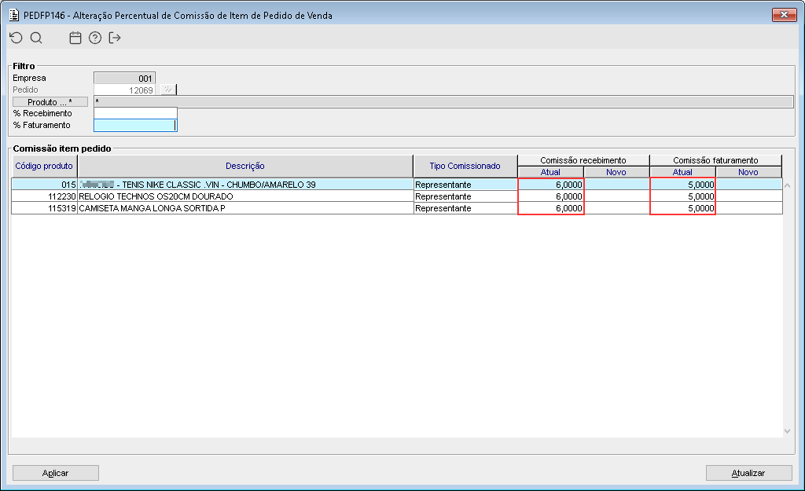
Task: Open the help question mark icon
Action: (95, 38)
